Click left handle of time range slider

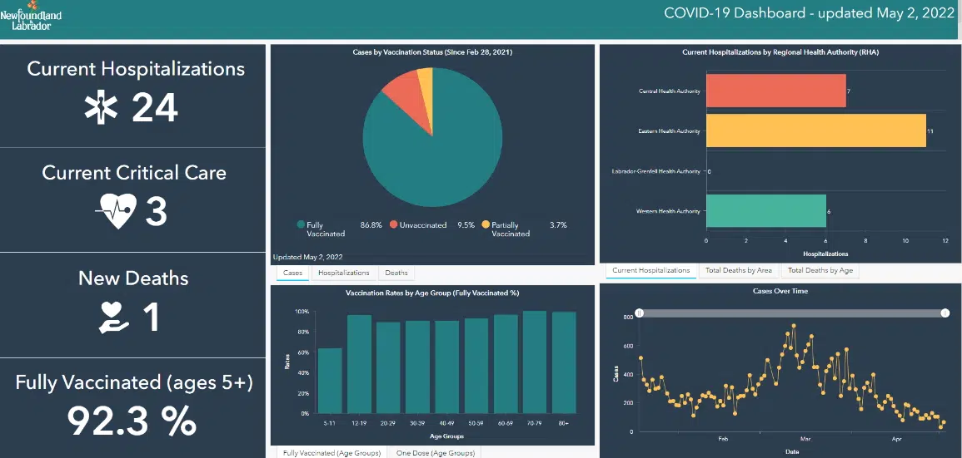(639, 313)
